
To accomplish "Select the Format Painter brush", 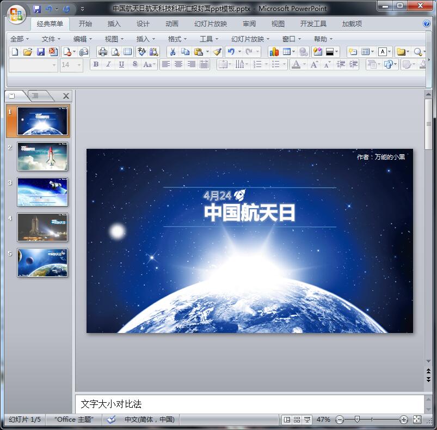I will [x=217, y=52].
